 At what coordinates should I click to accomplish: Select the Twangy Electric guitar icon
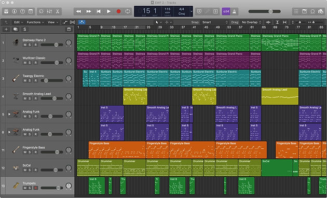[16, 78]
